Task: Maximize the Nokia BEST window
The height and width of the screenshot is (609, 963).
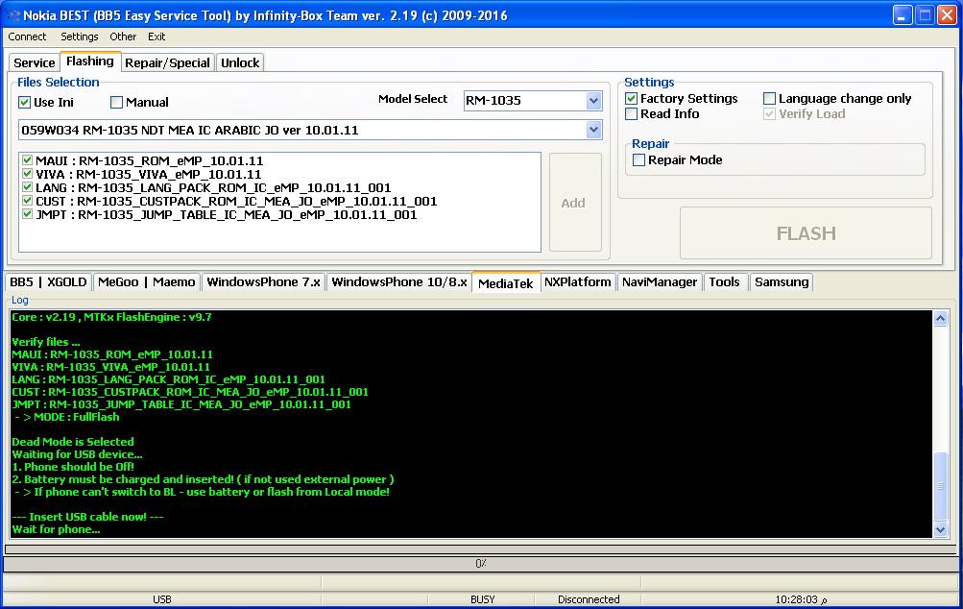Action: (925, 15)
